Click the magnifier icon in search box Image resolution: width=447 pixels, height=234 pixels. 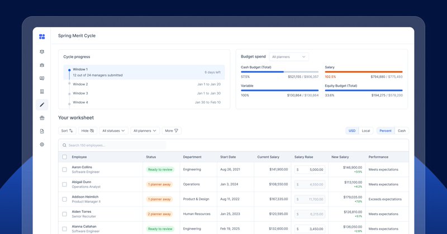[64, 145]
